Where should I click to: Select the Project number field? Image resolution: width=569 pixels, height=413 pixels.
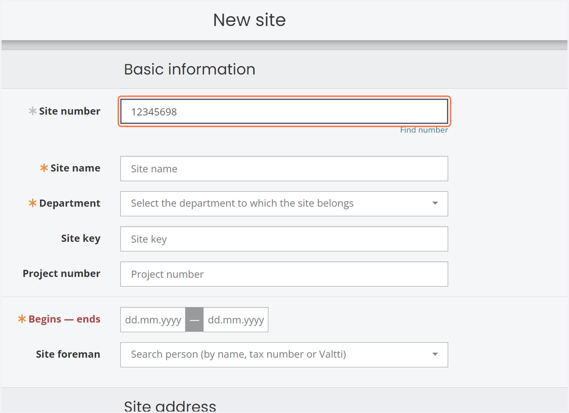[x=284, y=274]
